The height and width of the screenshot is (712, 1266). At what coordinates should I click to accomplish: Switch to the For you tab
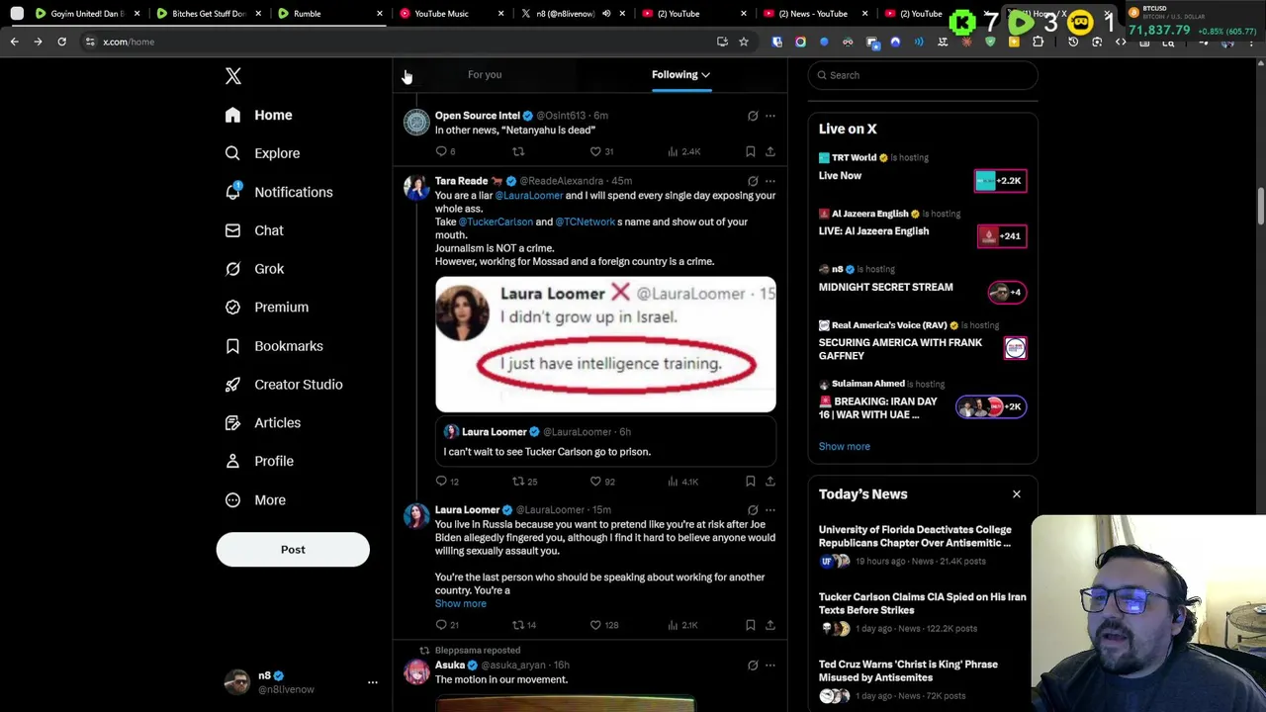coord(485,74)
